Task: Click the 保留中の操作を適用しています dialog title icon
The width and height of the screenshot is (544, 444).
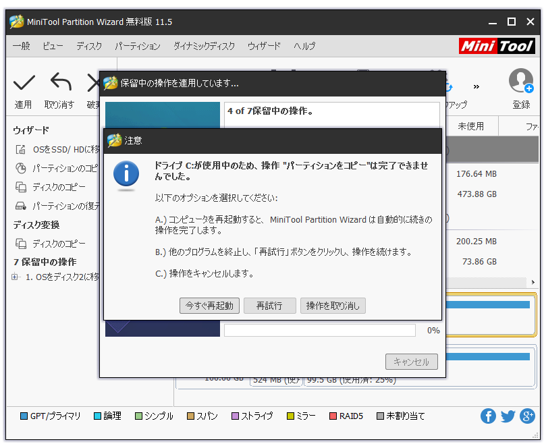Action: [110, 83]
